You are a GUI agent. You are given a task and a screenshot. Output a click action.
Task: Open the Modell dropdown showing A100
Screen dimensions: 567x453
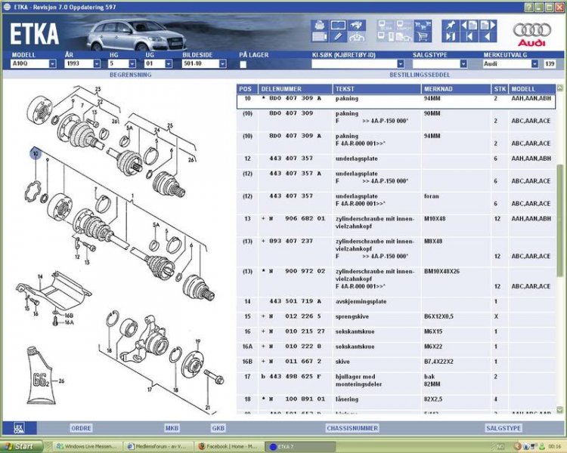coord(34,64)
